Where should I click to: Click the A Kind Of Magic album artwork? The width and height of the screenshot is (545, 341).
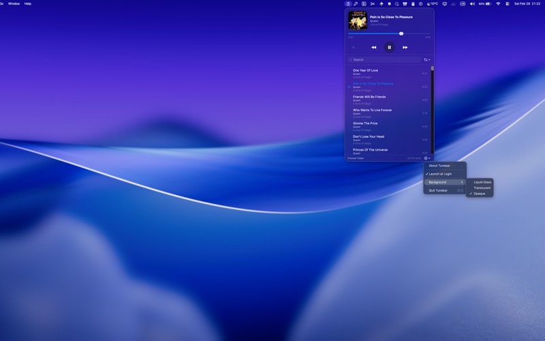click(358, 20)
